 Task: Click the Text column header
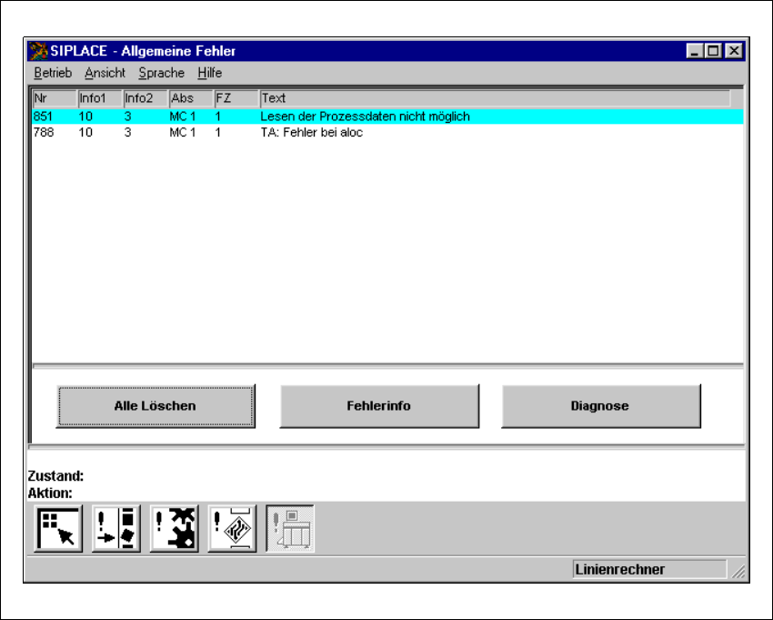click(x=495, y=98)
